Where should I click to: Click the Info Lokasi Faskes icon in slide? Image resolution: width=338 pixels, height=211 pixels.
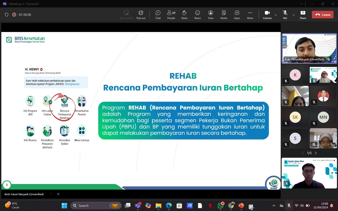pyautogui.click(x=48, y=101)
